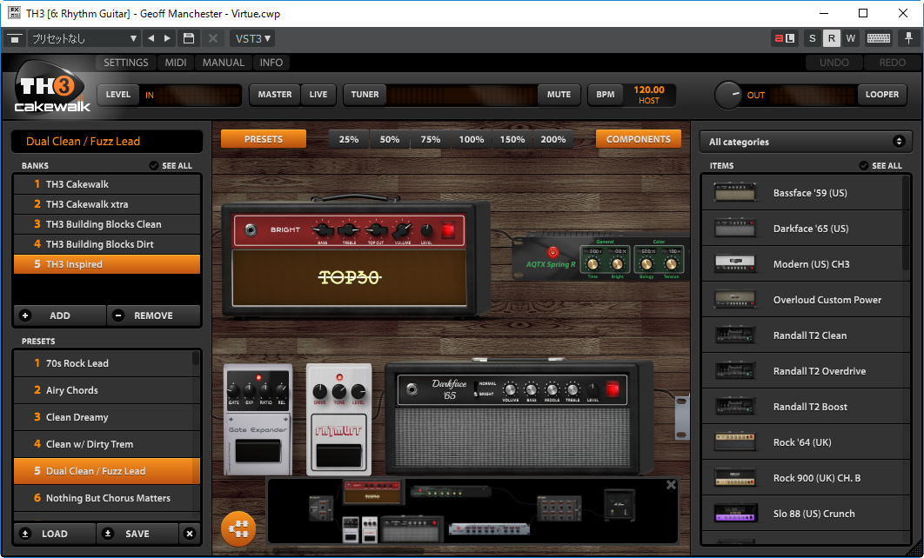
Task: Open the MANUAL tab
Action: point(224,63)
